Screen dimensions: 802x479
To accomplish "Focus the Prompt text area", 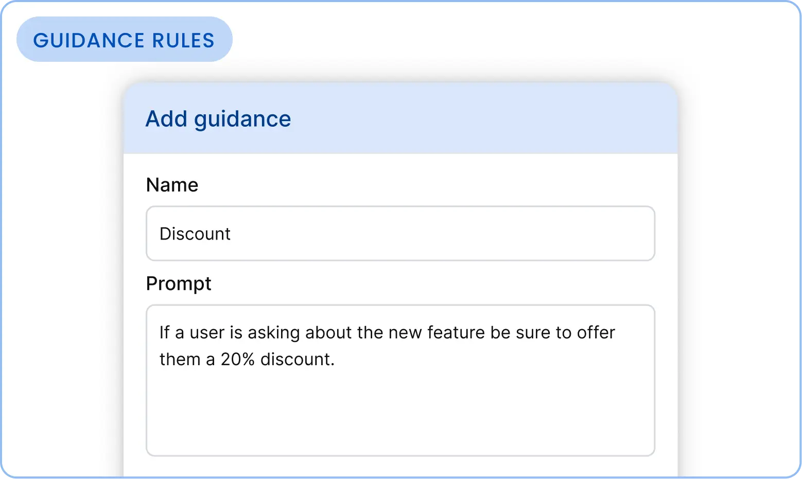I will [400, 380].
